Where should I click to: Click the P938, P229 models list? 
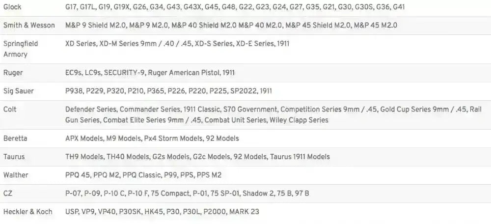[168, 91]
